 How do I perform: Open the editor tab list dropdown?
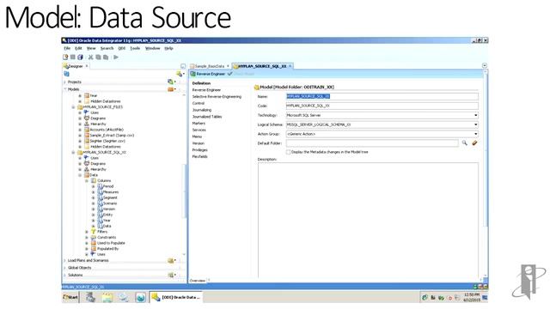click(x=485, y=65)
